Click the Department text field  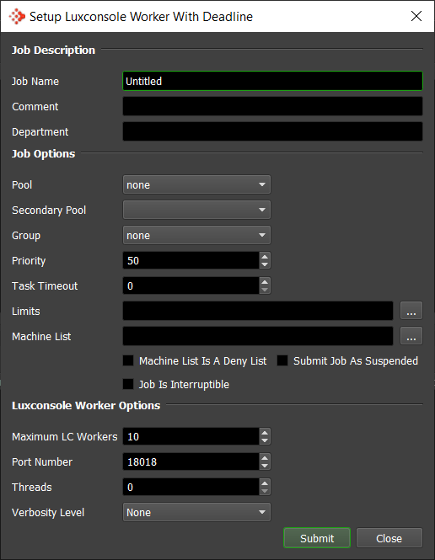(272, 131)
